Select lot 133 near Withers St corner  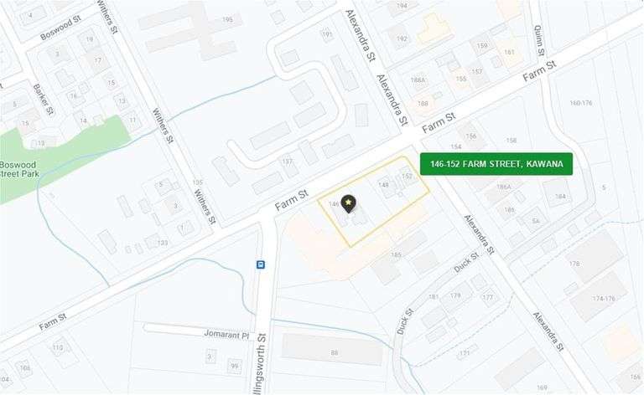pyautogui.click(x=163, y=243)
